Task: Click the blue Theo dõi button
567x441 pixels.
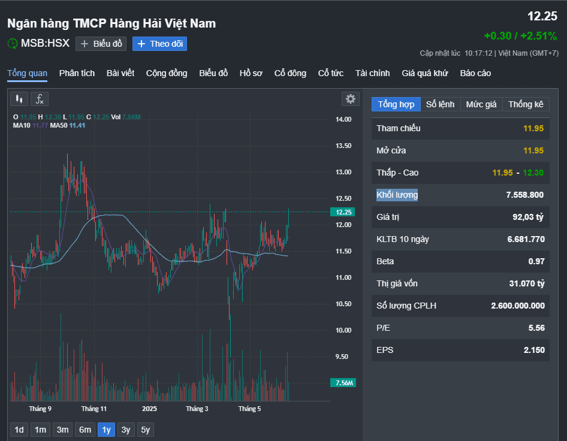Action: point(159,44)
